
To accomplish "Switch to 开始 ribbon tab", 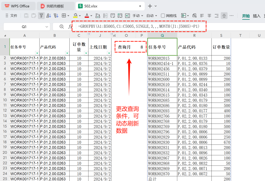I will pyautogui.click(x=246, y=16).
